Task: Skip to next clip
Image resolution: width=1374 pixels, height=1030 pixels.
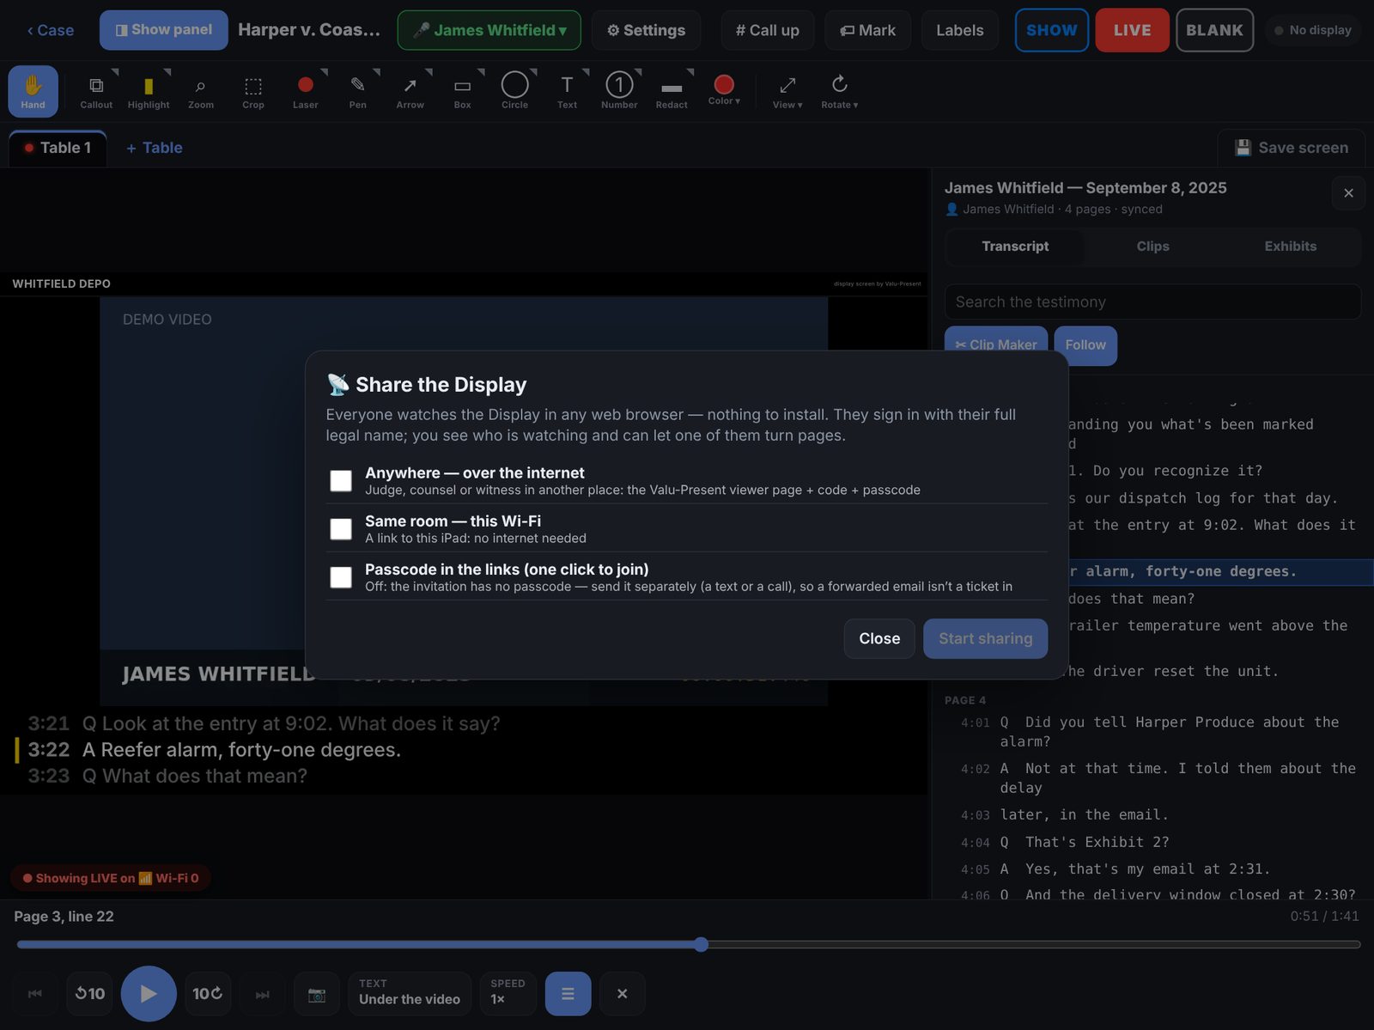Action: point(263,994)
